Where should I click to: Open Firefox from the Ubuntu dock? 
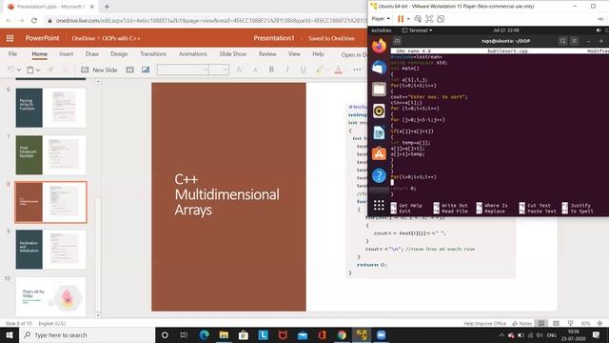tap(379, 46)
